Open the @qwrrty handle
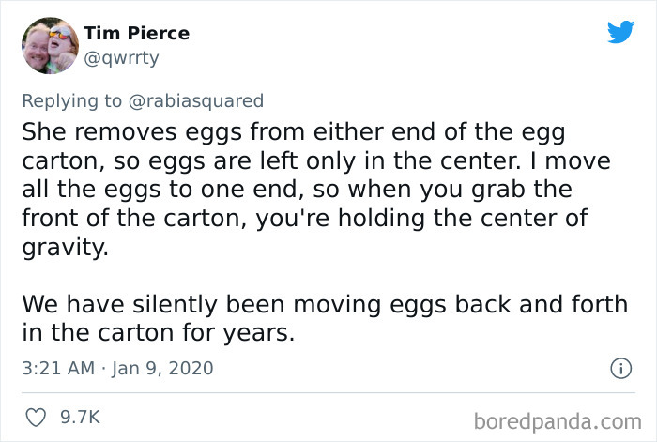 [x=121, y=58]
